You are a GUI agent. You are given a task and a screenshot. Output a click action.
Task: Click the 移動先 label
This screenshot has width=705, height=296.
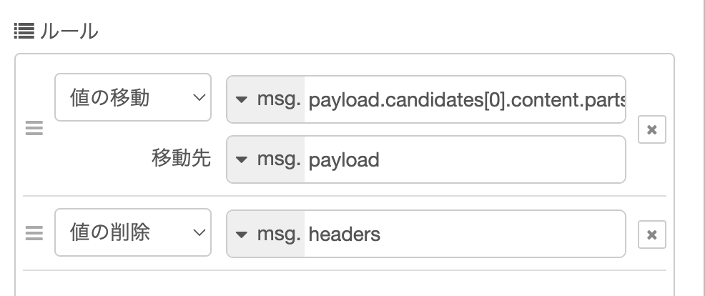(x=181, y=159)
